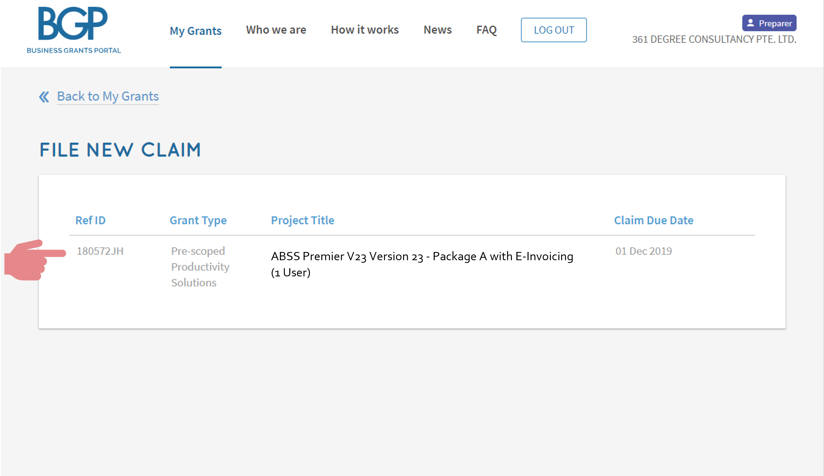Click the double-chevron back arrow icon
The width and height of the screenshot is (824, 476).
tap(44, 97)
